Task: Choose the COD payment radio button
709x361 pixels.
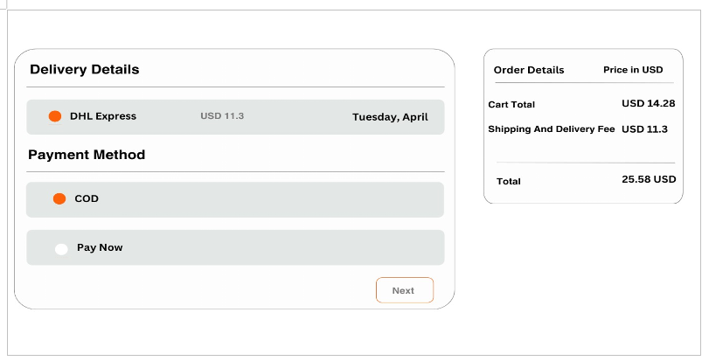Action: tap(59, 199)
